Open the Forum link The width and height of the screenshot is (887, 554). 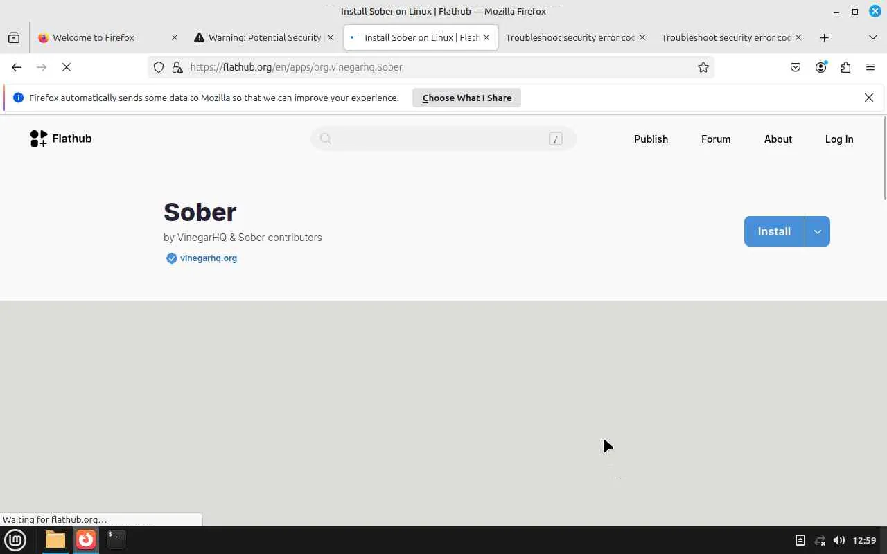(x=716, y=139)
